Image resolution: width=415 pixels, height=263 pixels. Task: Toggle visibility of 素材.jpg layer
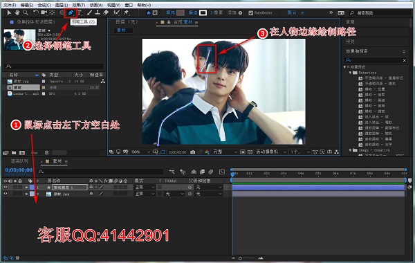point(6,194)
